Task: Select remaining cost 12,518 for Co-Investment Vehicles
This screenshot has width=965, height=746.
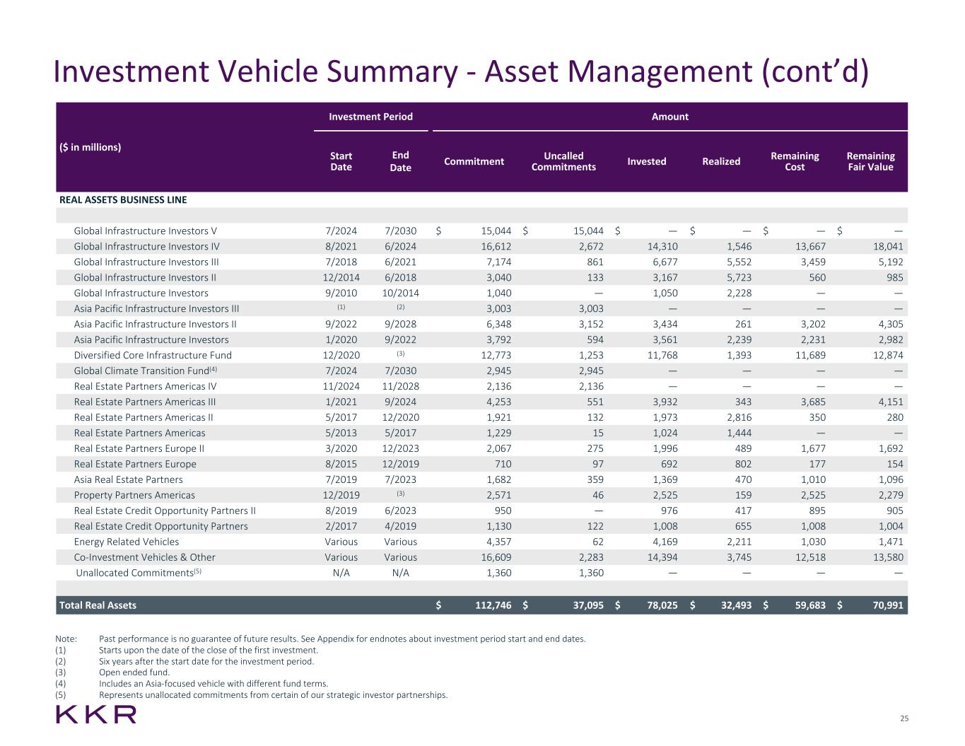Action: tap(810, 557)
